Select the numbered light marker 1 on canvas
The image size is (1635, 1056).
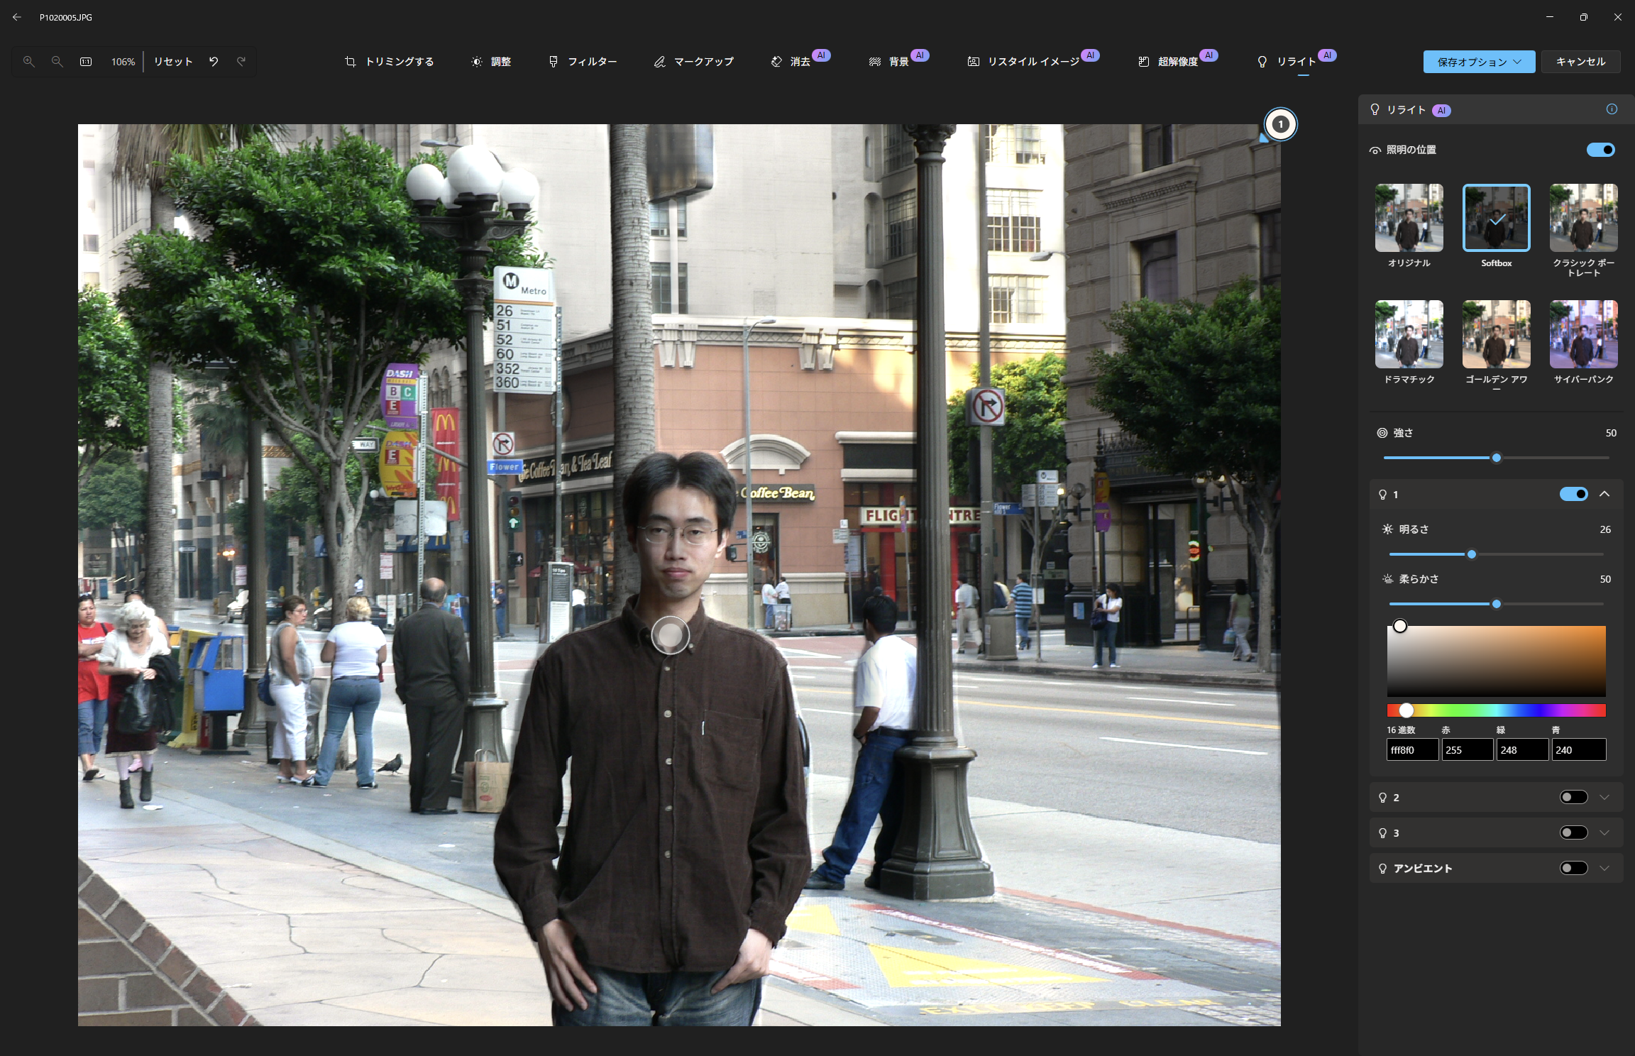(1280, 124)
